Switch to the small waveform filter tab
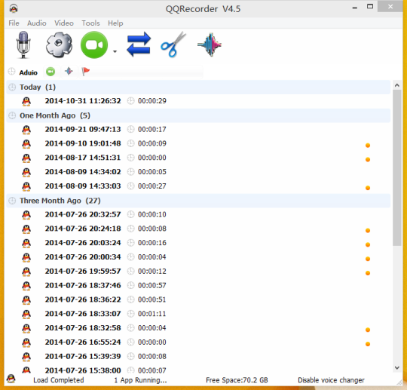Image resolution: width=407 pixels, height=390 pixels. click(69, 71)
